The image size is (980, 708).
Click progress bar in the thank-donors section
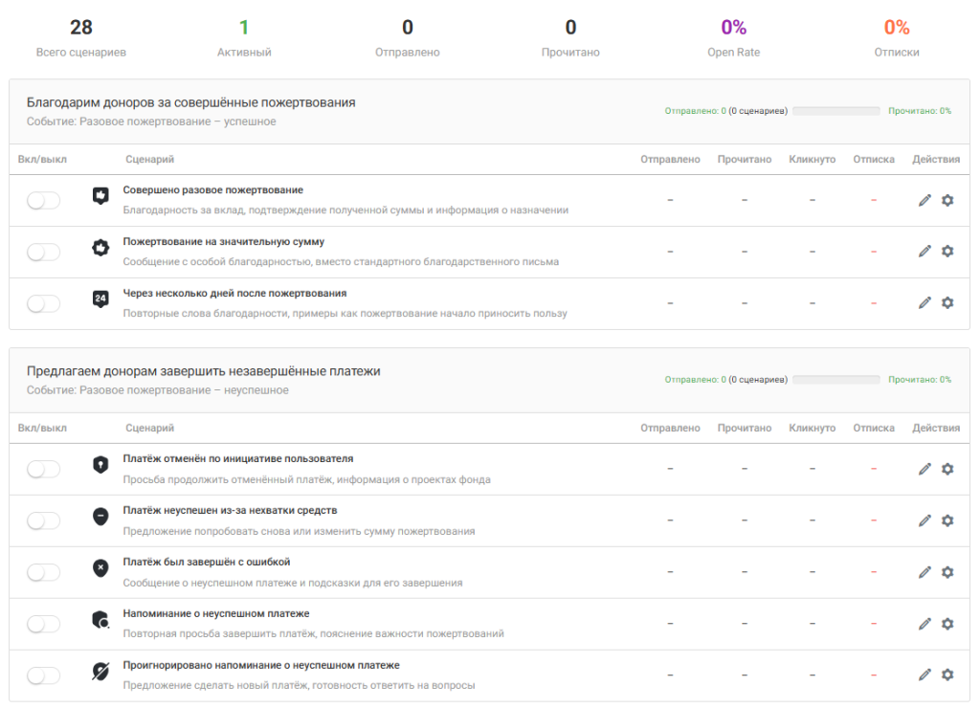[x=835, y=111]
